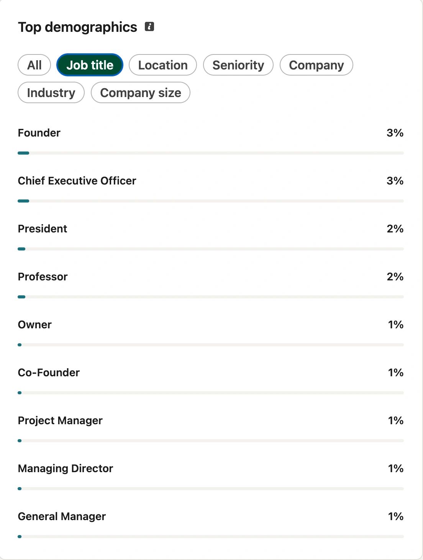Select the All filter pill
Viewport: 423px width, 560px height.
[x=34, y=65]
